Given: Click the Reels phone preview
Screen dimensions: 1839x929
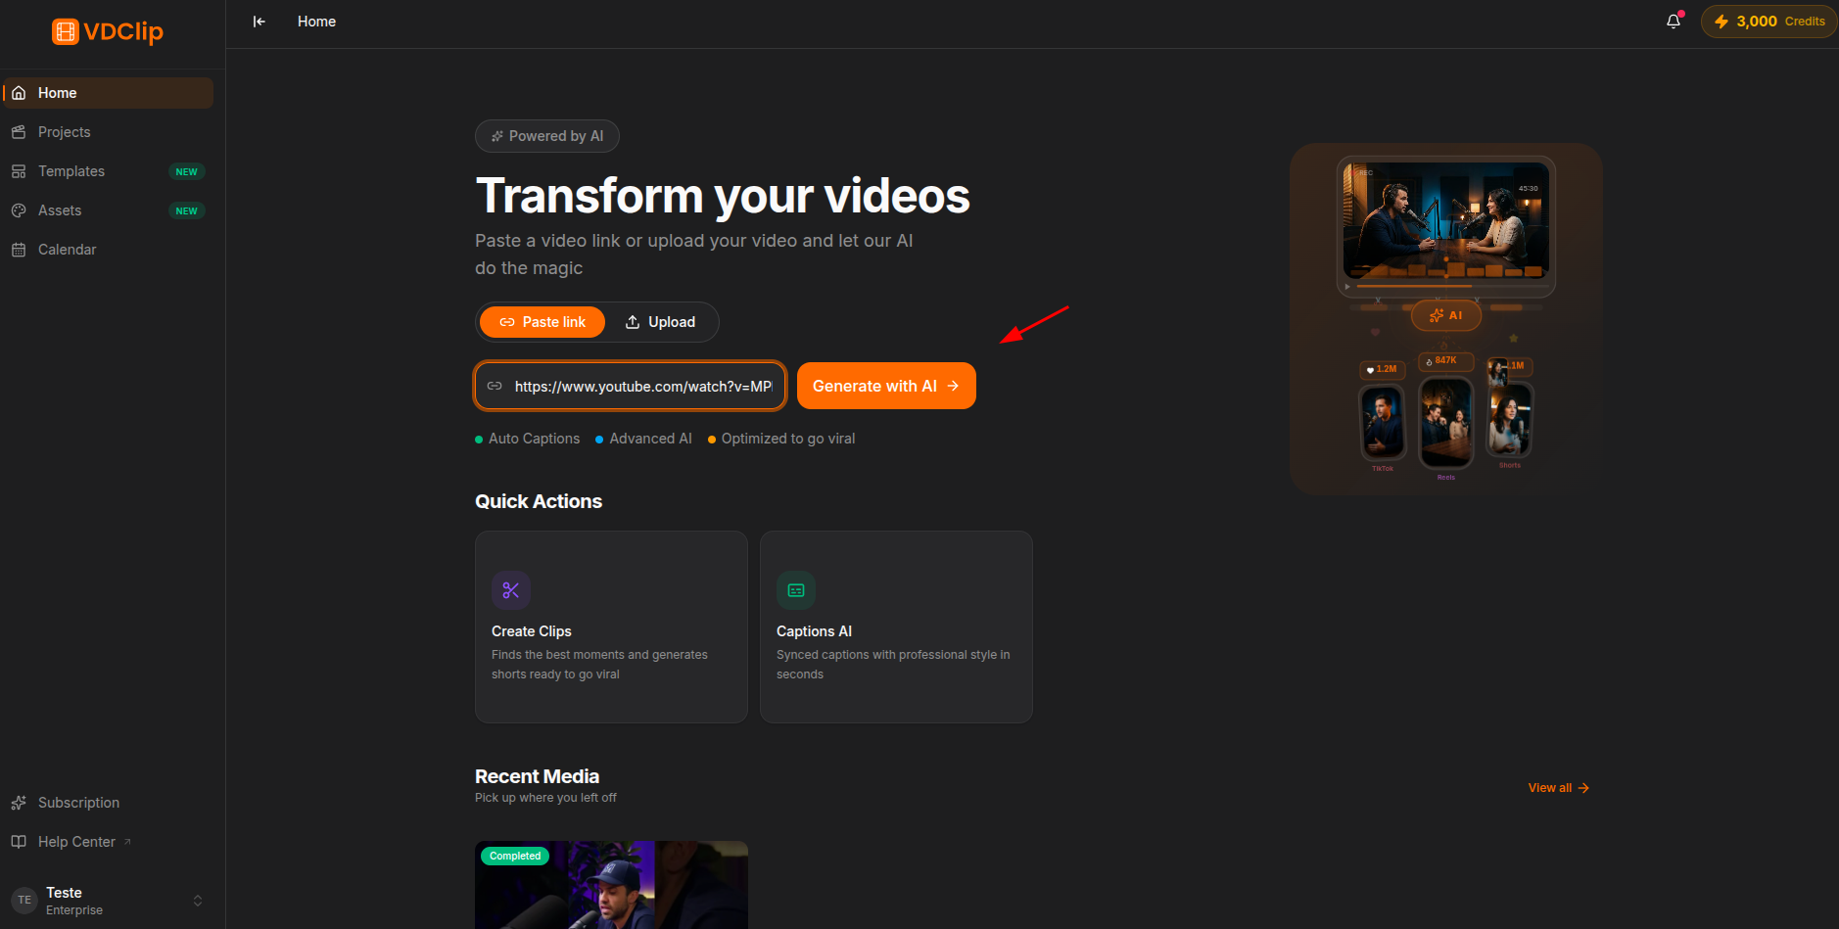Looking at the screenshot, I should tap(1445, 423).
